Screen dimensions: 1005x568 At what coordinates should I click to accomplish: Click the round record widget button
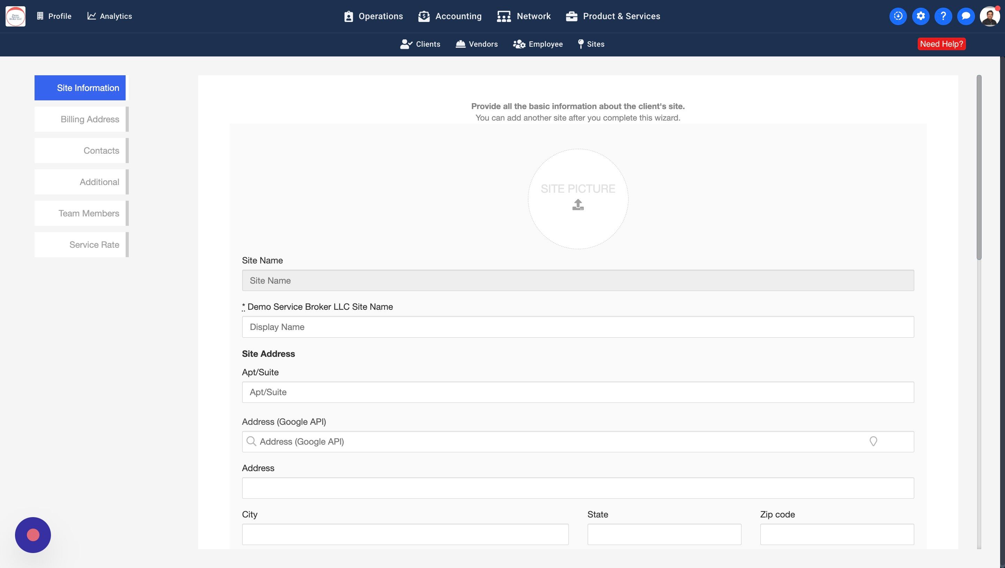pos(33,535)
